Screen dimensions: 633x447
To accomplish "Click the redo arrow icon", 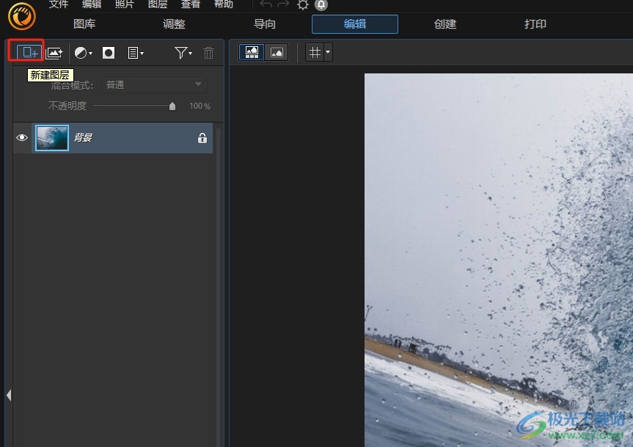I will click(x=283, y=4).
